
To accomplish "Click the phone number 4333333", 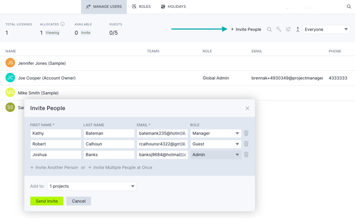I will [338, 78].
